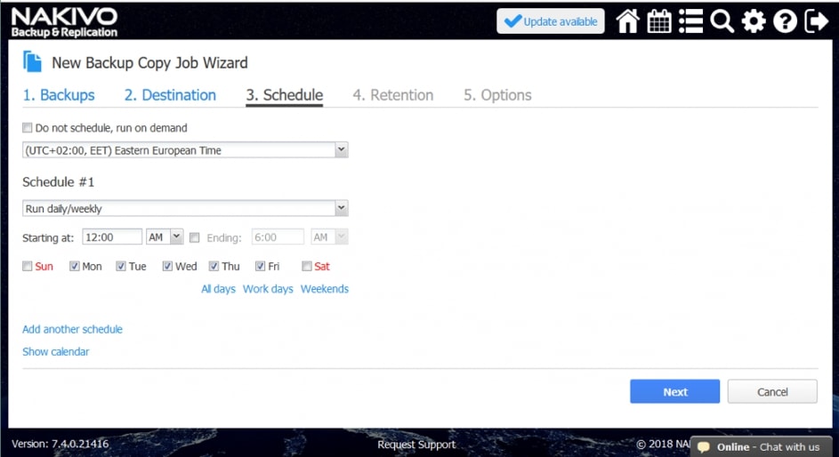Open the starting time AM/PM dropdown
Screen dimensions: 839x457
pyautogui.click(x=165, y=237)
